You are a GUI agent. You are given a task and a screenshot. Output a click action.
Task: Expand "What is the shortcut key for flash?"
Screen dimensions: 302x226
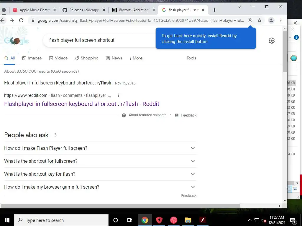100,174
